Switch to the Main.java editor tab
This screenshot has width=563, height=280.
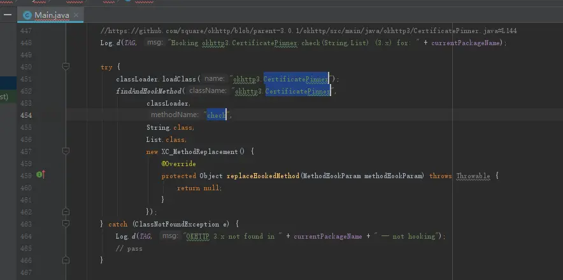50,15
